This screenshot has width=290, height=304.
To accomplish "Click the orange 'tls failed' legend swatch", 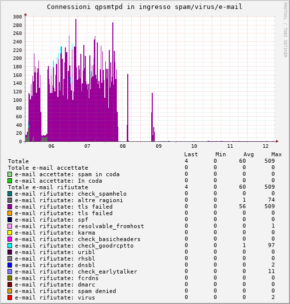I will (x=9, y=213).
